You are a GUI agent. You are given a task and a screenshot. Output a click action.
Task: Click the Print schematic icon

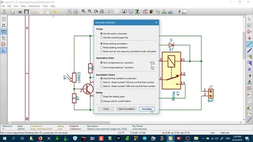click(20, 11)
